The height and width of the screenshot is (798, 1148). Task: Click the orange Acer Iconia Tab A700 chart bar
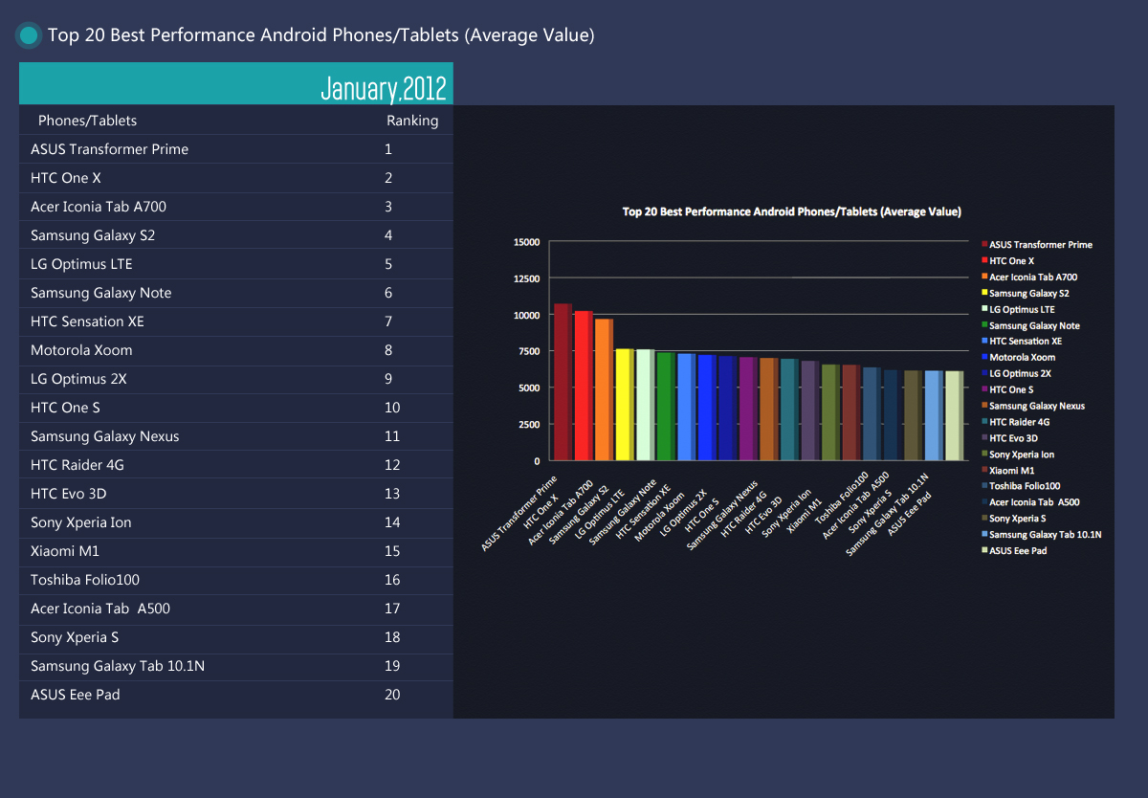(x=604, y=389)
